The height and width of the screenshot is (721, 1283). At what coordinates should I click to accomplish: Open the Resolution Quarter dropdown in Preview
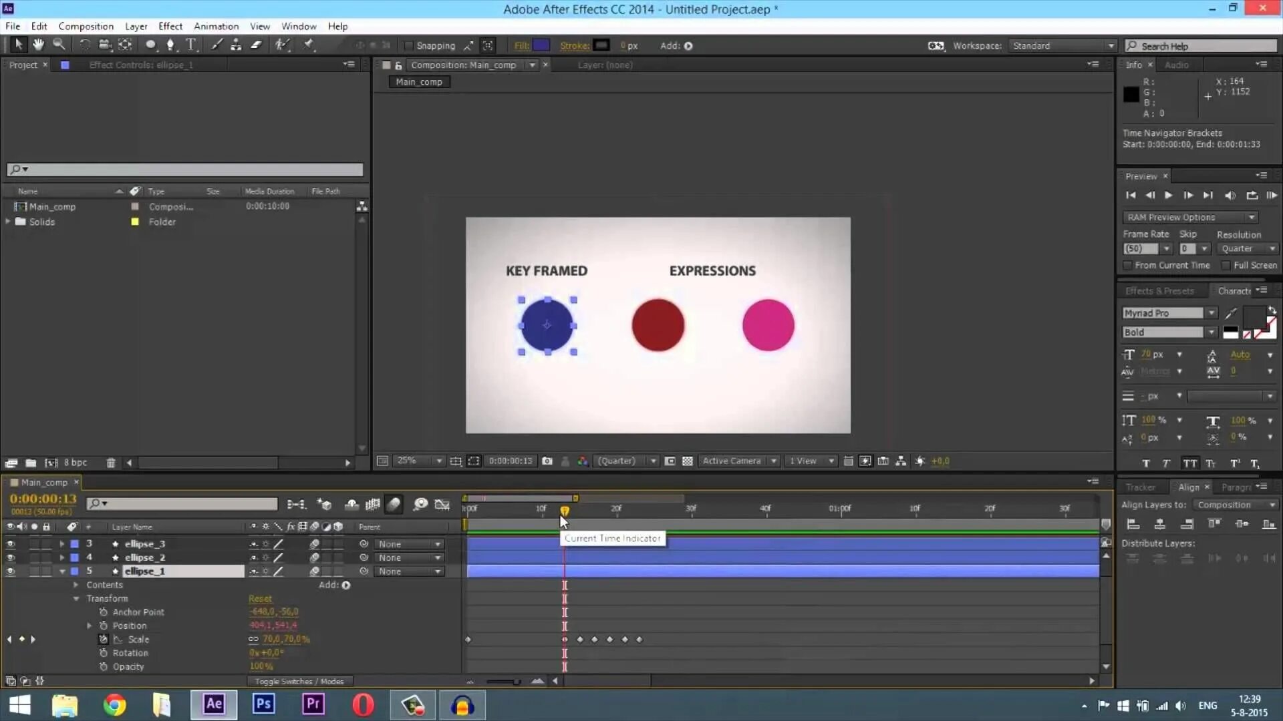[1247, 248]
